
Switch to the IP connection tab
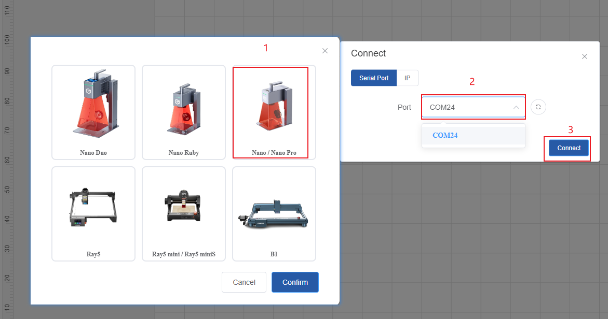pyautogui.click(x=408, y=78)
